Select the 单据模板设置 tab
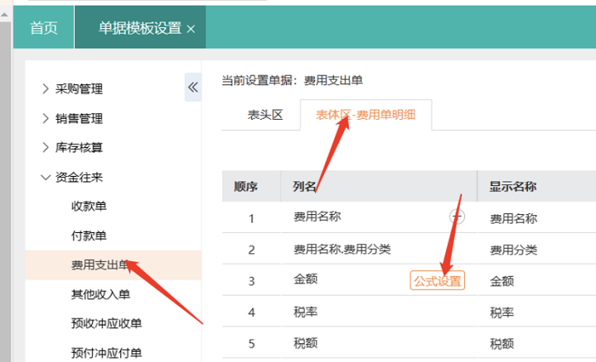The height and width of the screenshot is (362, 596). (140, 28)
